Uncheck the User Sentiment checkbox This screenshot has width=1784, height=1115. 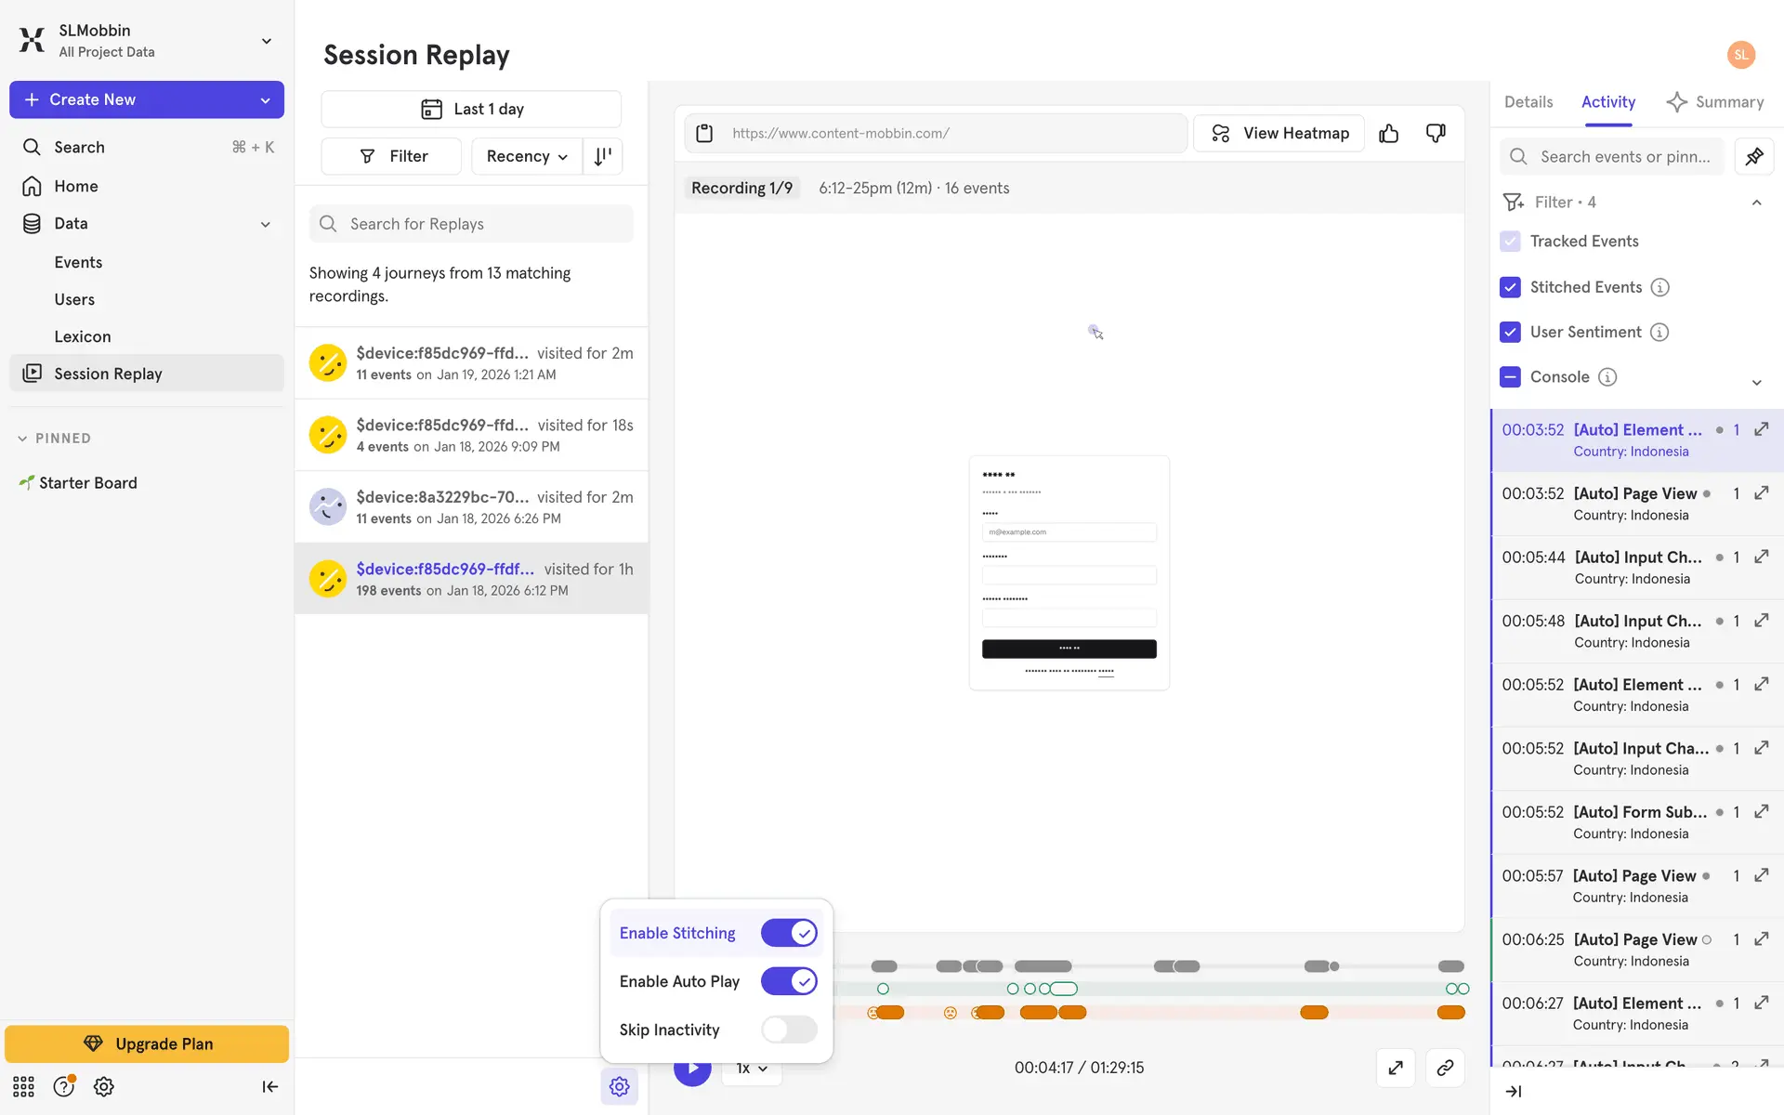pos(1510,332)
